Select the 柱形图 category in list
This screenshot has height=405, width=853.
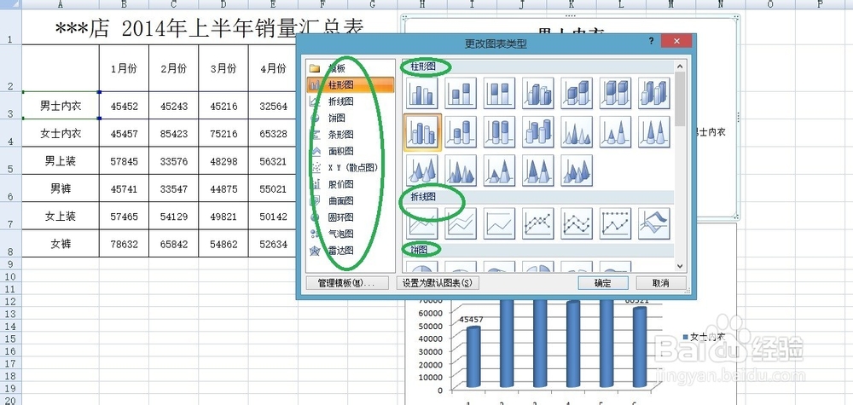click(x=350, y=84)
